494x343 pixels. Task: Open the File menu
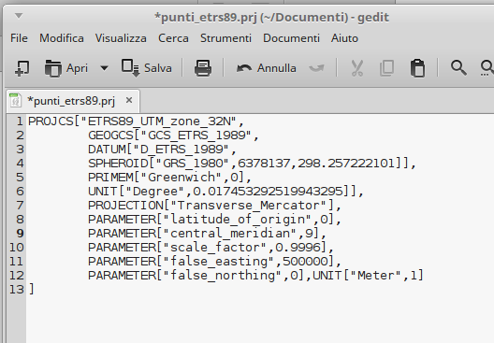click(x=19, y=38)
